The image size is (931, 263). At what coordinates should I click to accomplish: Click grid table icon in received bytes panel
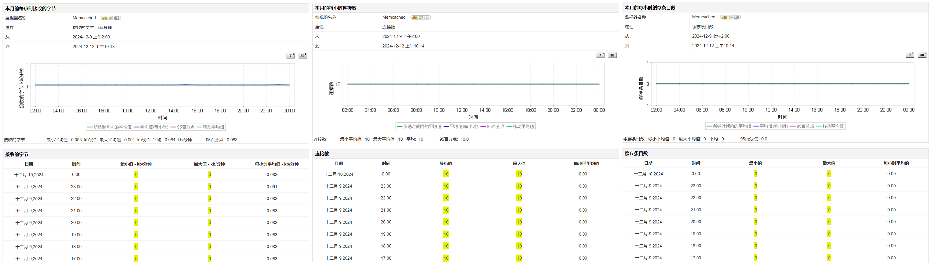117,18
